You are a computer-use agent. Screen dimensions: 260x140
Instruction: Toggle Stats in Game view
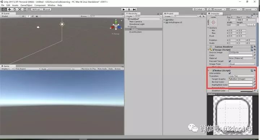tap(110, 69)
